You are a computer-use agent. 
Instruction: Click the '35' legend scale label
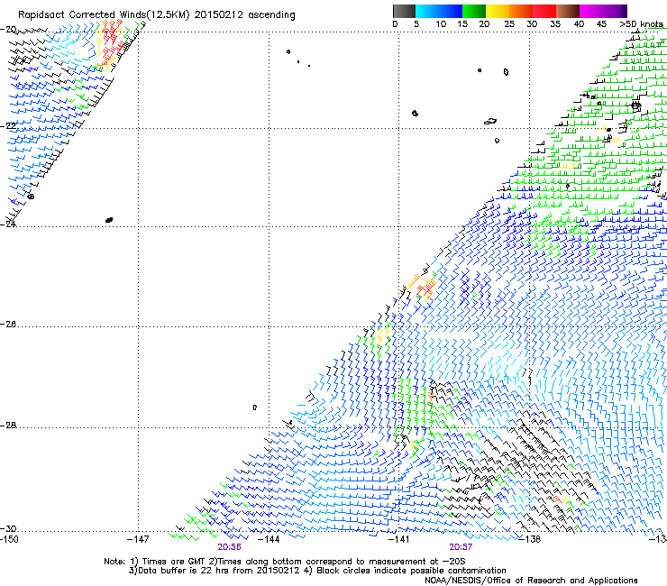[555, 24]
